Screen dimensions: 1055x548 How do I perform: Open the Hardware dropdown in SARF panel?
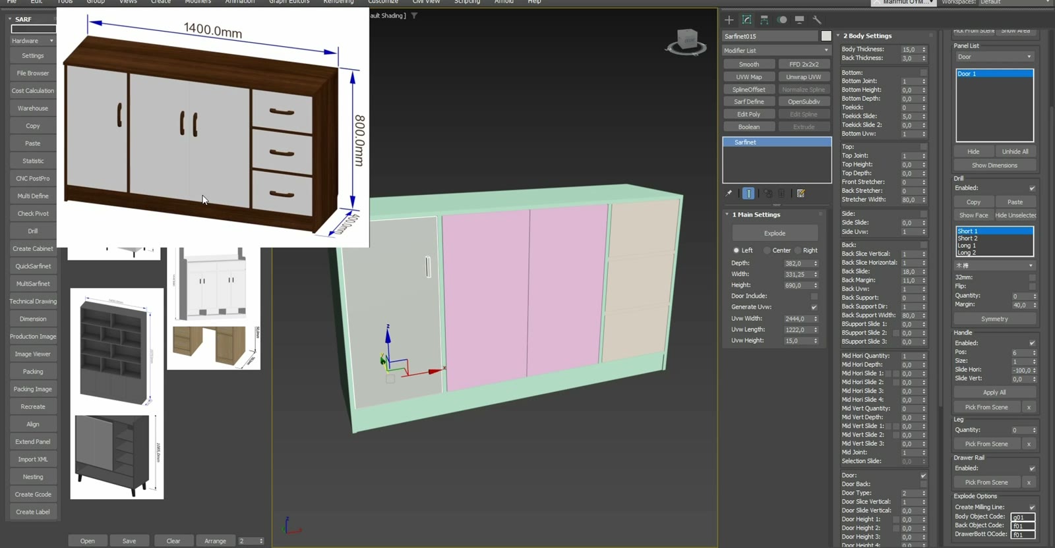point(32,41)
